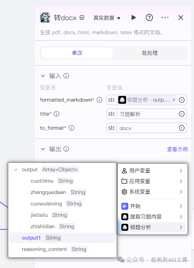Select the zhishidian String variable
This screenshot has height=268, width=194.
(x=62, y=226)
